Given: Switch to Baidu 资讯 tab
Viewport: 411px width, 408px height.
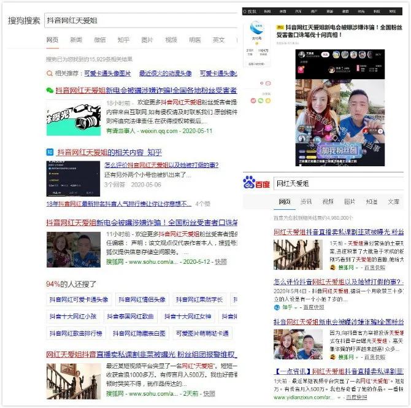Looking at the screenshot, I should (x=306, y=201).
